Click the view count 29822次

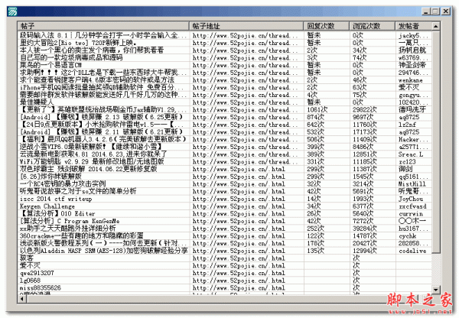tap(364, 110)
